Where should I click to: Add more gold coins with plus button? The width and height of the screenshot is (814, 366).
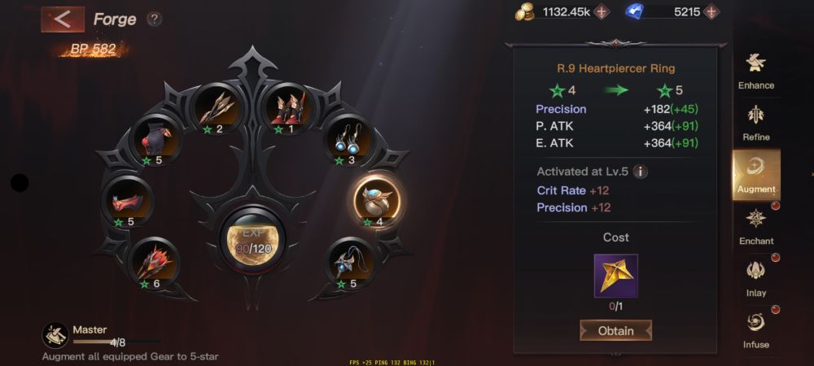pos(602,11)
